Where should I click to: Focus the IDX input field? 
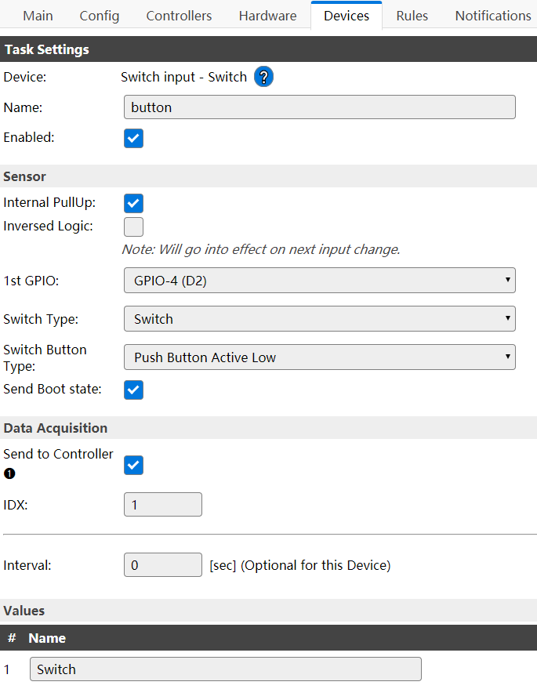pyautogui.click(x=163, y=505)
